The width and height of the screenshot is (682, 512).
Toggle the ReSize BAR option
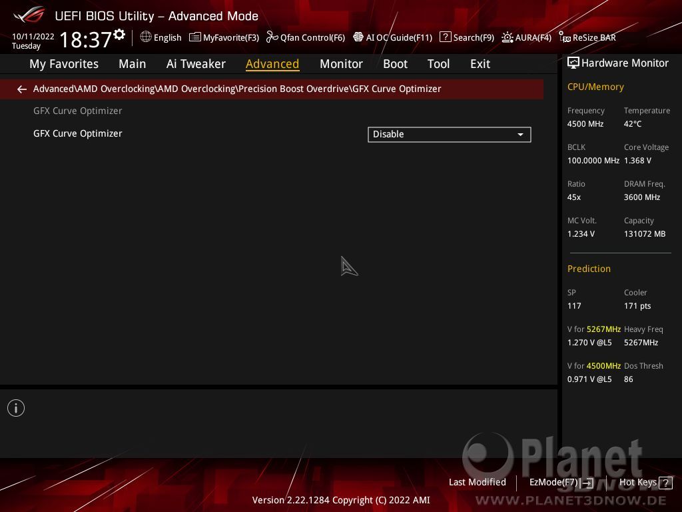coord(587,37)
